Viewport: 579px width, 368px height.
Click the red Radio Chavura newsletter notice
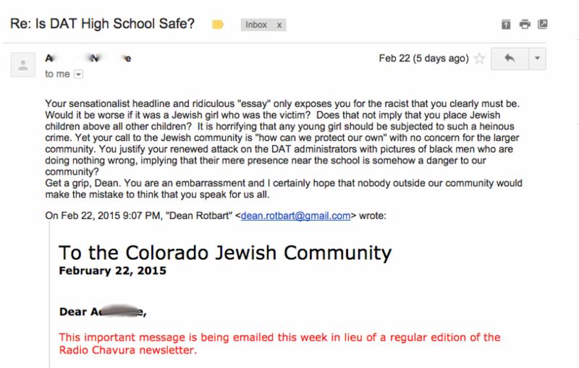point(279,343)
